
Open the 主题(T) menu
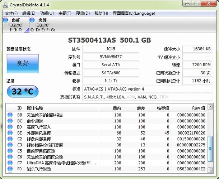point(65,13)
